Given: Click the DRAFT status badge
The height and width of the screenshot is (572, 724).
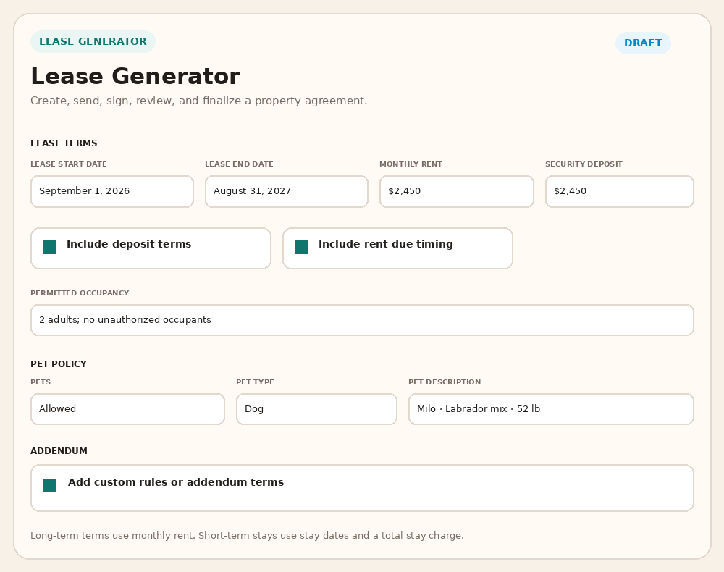Looking at the screenshot, I should [x=643, y=43].
